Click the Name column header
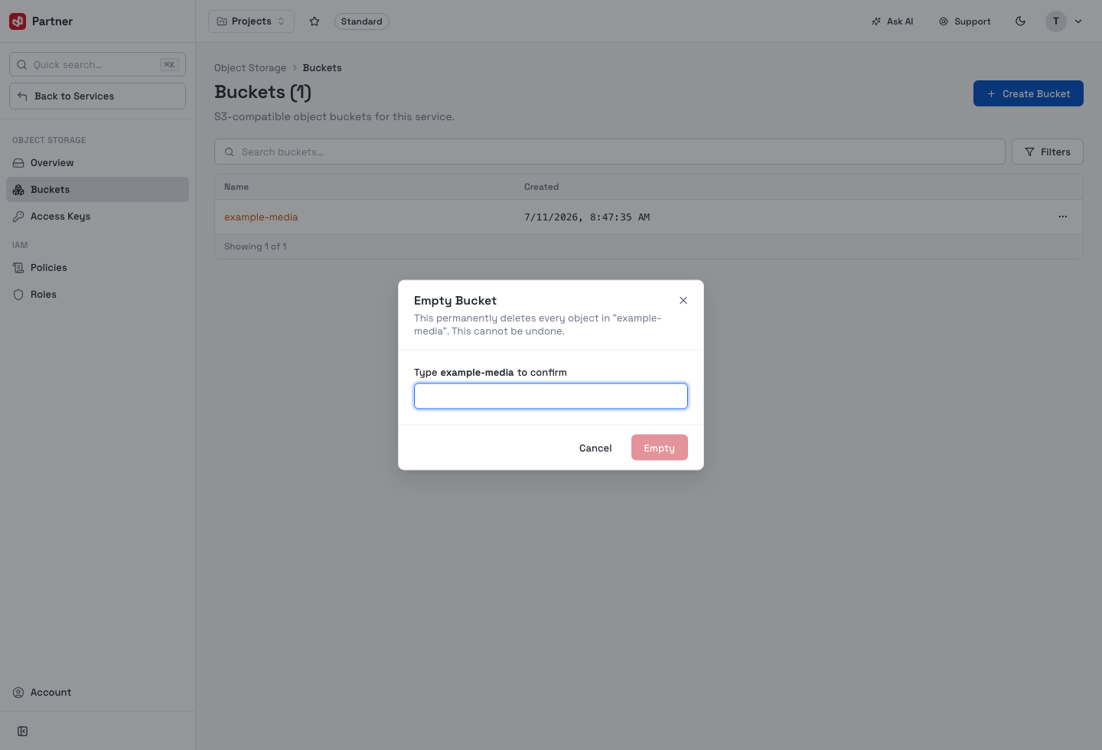Screen dimensions: 1102x750 [236, 187]
